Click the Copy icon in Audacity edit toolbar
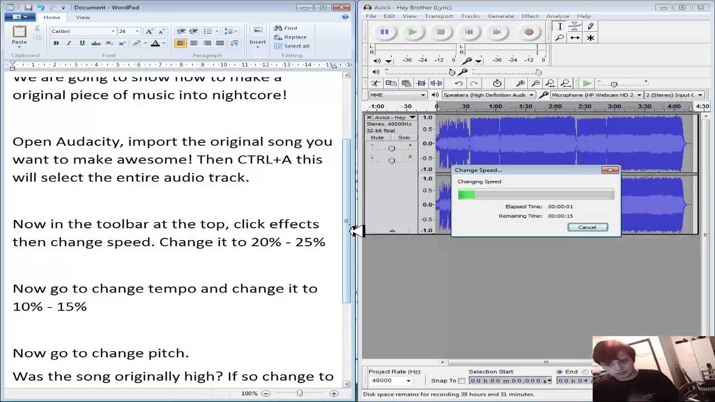 [x=391, y=83]
